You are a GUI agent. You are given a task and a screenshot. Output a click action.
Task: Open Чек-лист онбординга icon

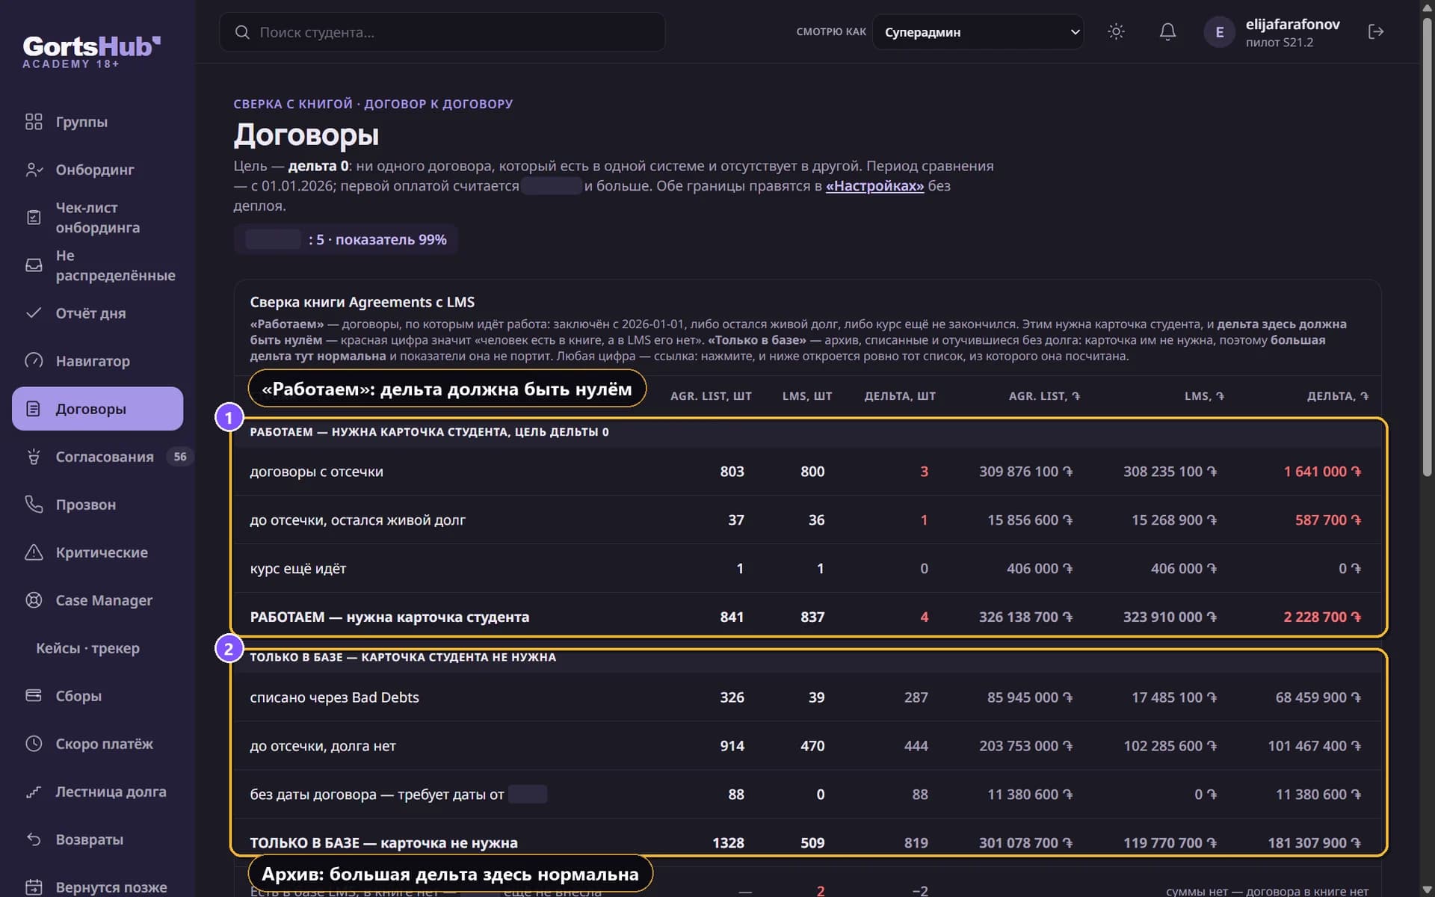[x=34, y=218]
